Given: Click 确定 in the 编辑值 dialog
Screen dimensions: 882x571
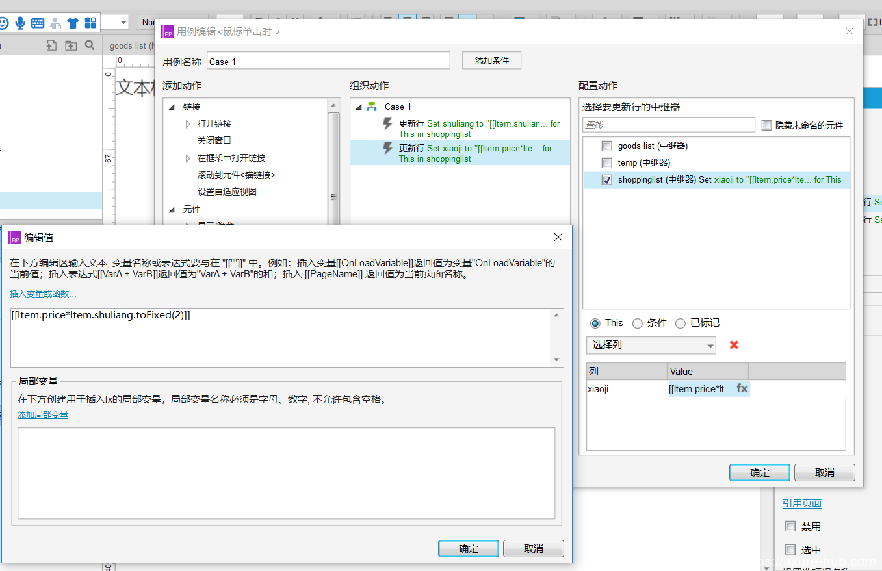Looking at the screenshot, I should click(469, 548).
